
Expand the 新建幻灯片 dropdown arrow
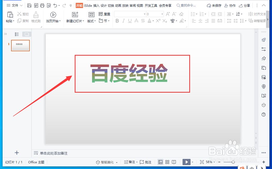click(x=84, y=21)
